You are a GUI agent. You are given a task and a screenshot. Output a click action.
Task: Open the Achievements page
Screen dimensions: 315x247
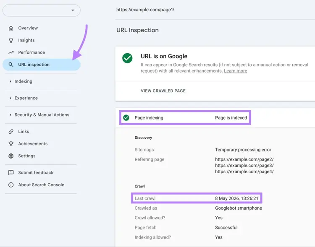[33, 144]
